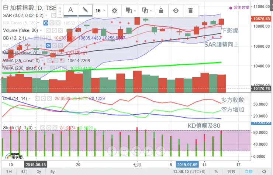The image size is (273, 175).
Task: Select the 多方收斂 text annotation
Action: [x=233, y=100]
